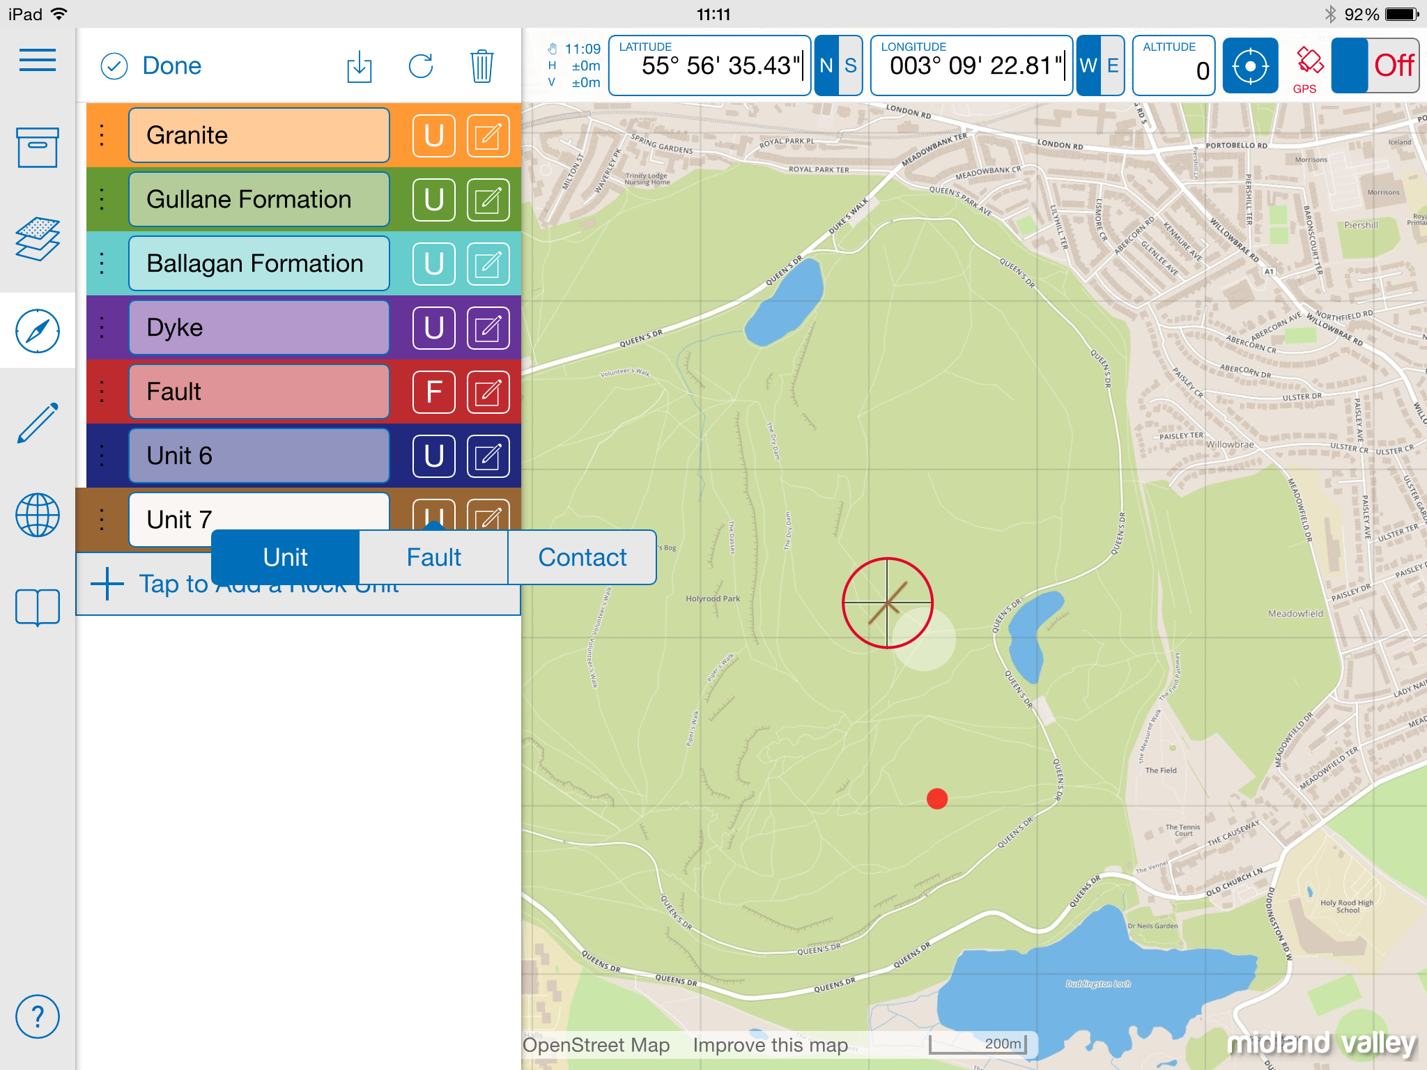The height and width of the screenshot is (1070, 1427).
Task: Toggle longitude W/E hemisphere switch
Action: point(1100,65)
